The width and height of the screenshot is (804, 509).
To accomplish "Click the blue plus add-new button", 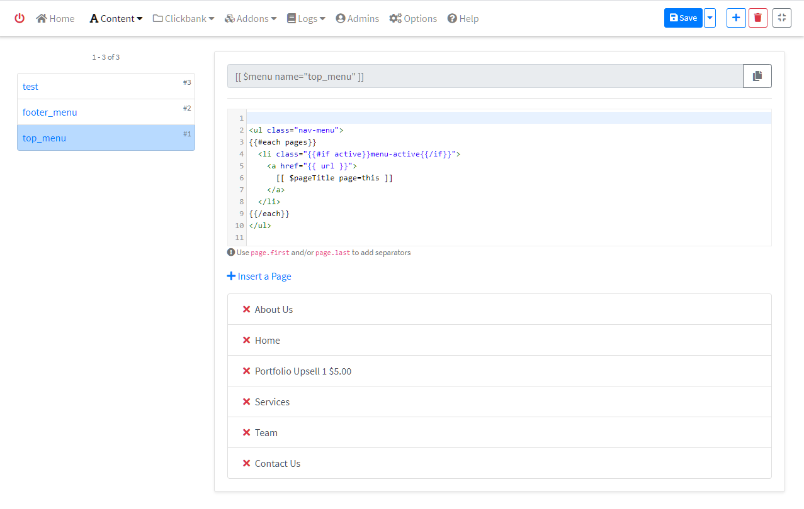I will coord(735,18).
